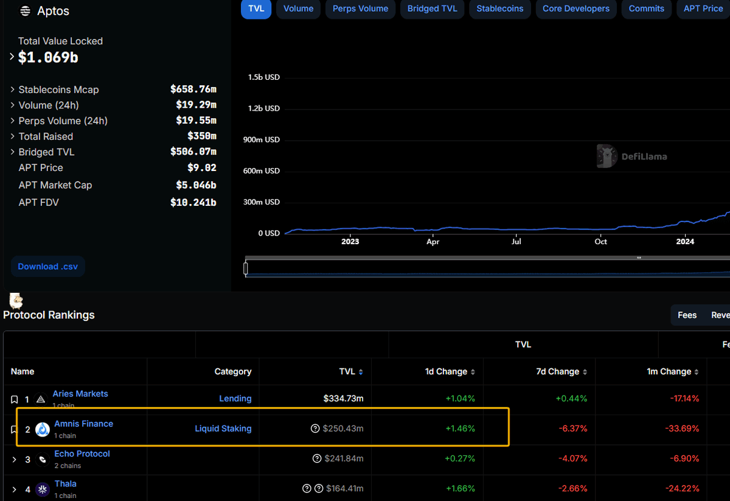Viewport: 730px width, 501px height.
Task: Click the Aries Markets logo icon
Action: click(41, 400)
